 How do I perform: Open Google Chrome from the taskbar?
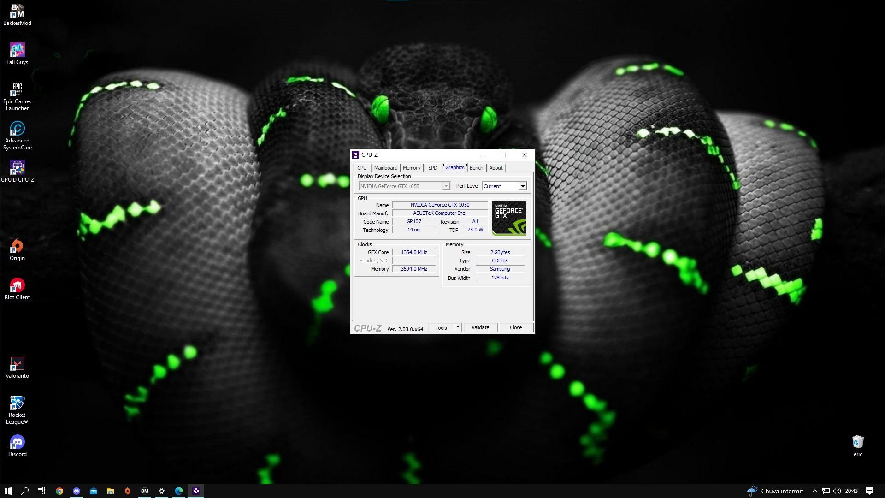point(59,491)
